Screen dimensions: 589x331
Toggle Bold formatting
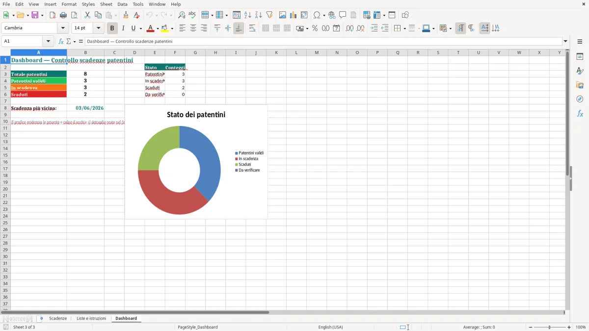[x=112, y=28]
